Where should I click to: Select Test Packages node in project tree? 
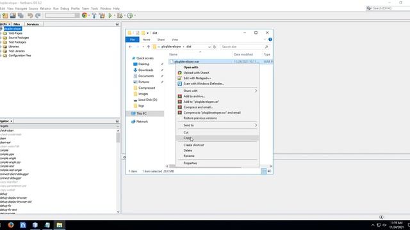pos(17,42)
